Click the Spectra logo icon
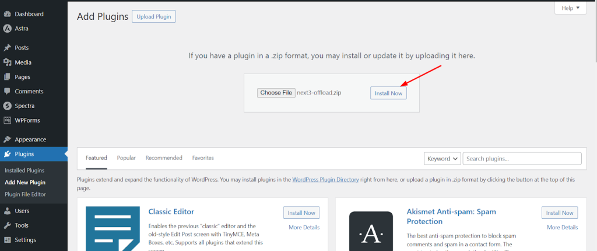This screenshot has height=251, width=597. 7,106
